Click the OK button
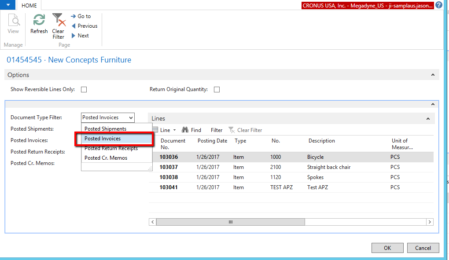449x260 pixels. click(387, 248)
